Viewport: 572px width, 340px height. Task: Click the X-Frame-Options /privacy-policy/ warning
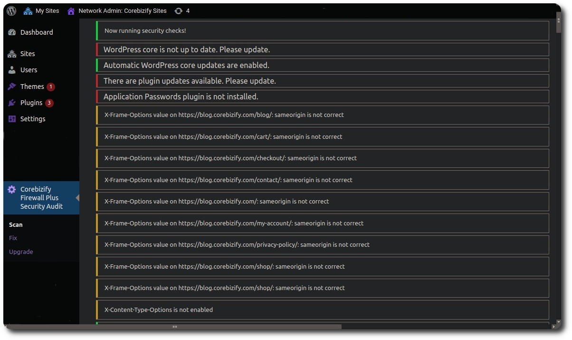pyautogui.click(x=323, y=245)
